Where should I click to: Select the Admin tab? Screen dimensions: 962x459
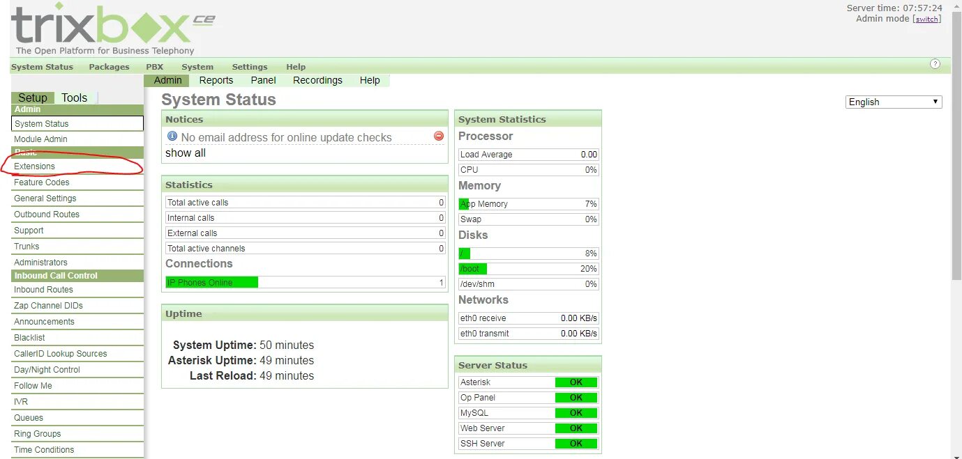point(167,80)
